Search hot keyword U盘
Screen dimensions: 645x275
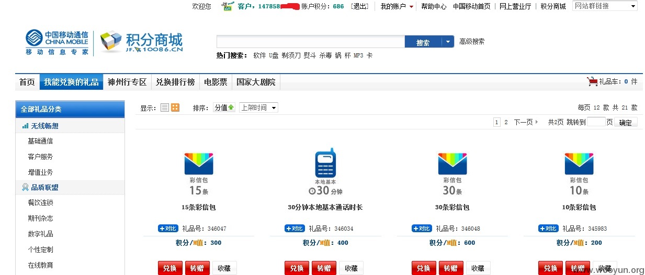click(274, 55)
